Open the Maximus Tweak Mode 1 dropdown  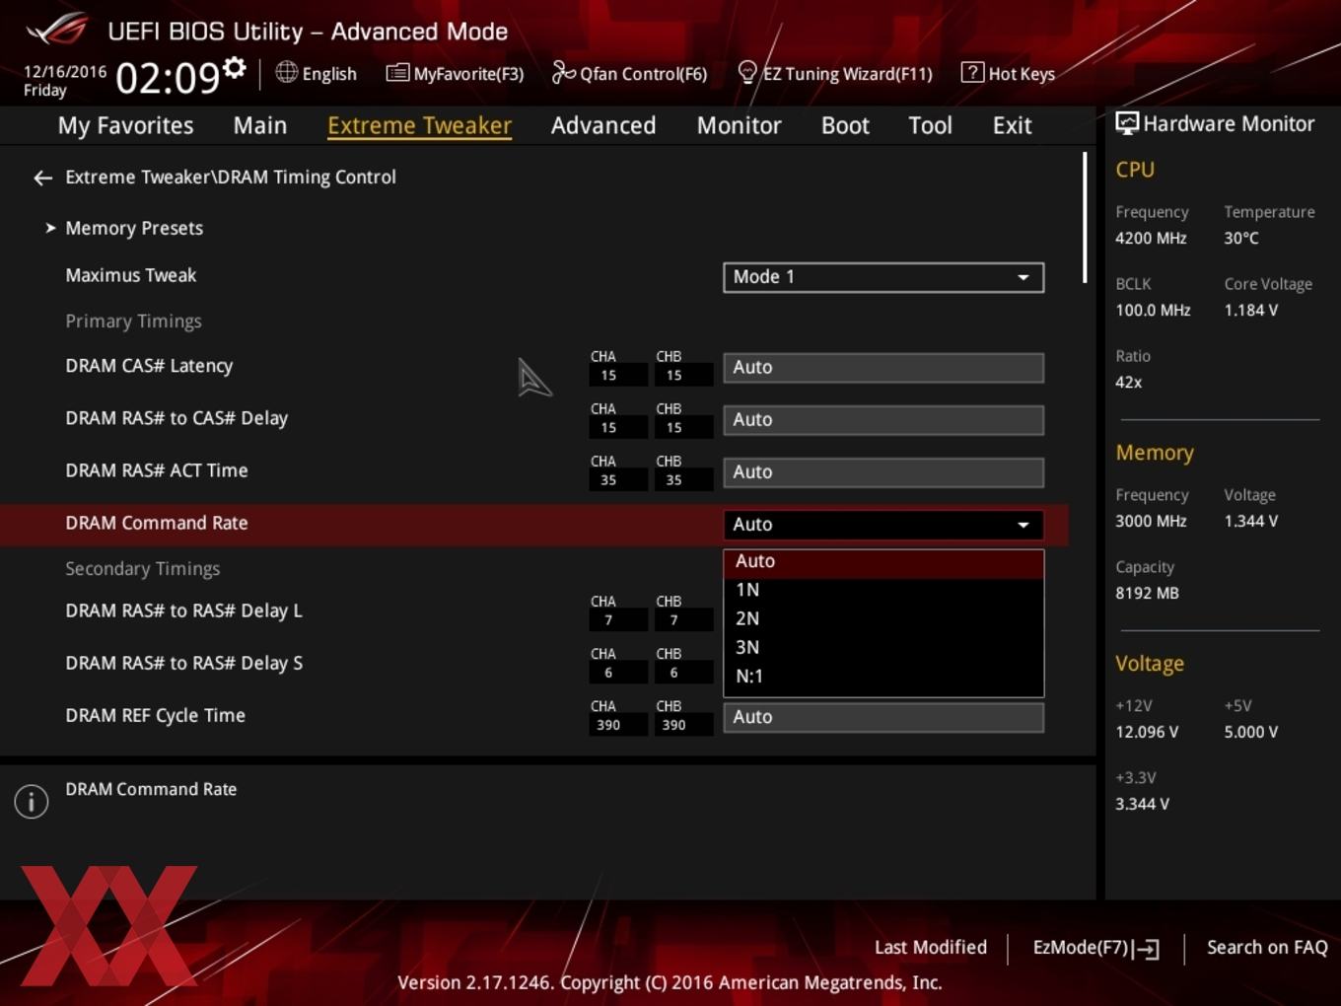click(883, 277)
